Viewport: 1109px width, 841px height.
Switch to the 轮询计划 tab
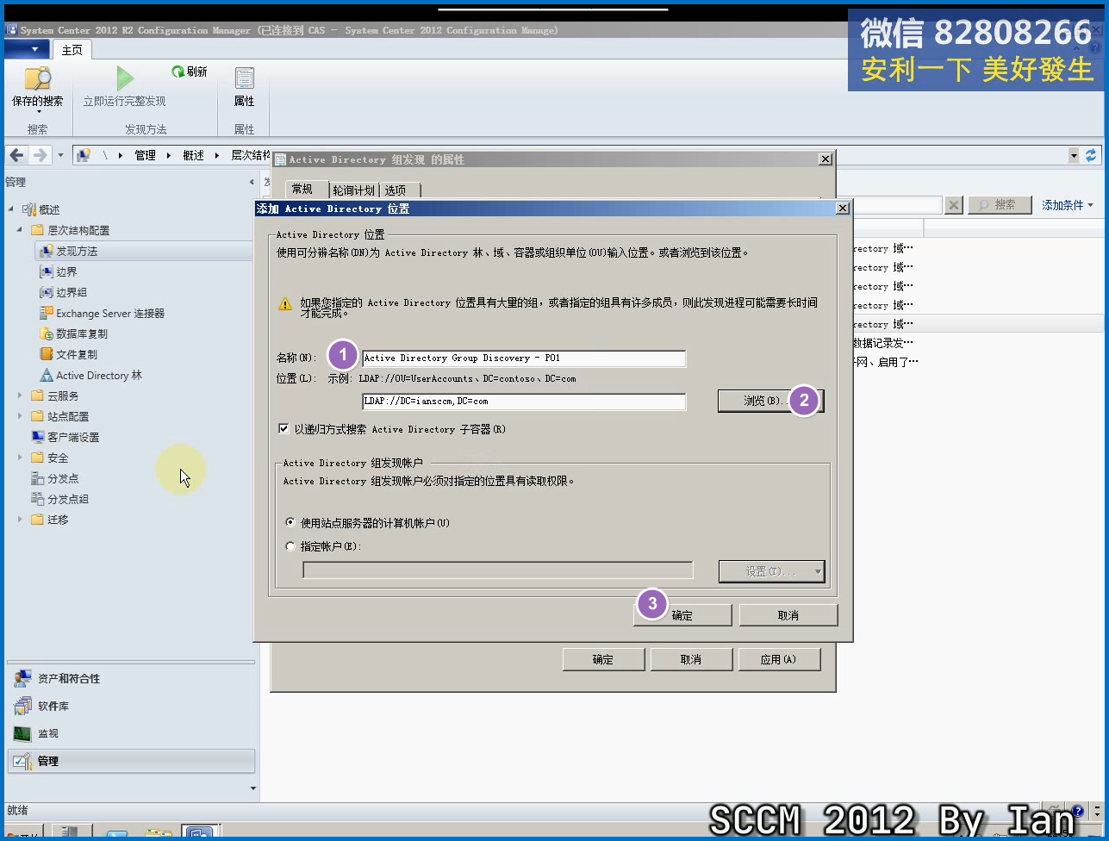point(354,190)
